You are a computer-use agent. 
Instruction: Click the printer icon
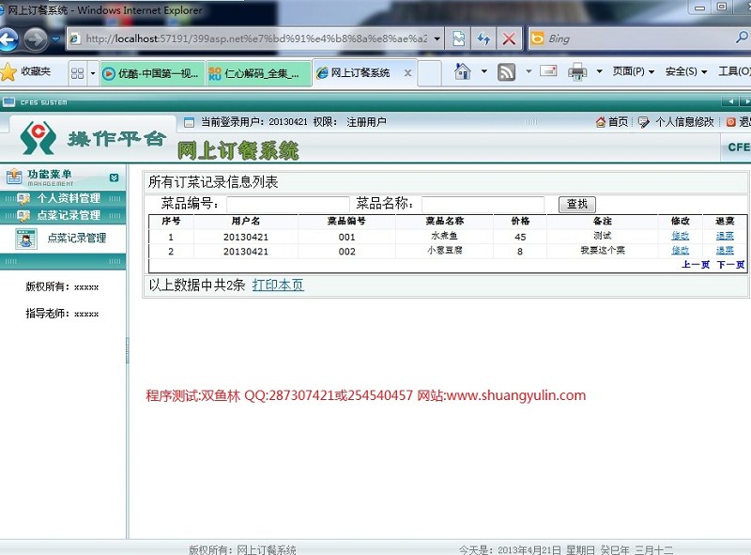pos(577,72)
